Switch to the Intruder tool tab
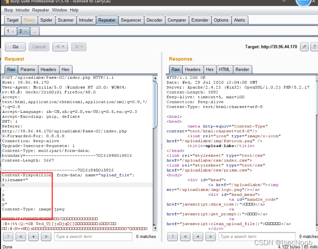This screenshot has width=318, height=249. pos(86,20)
